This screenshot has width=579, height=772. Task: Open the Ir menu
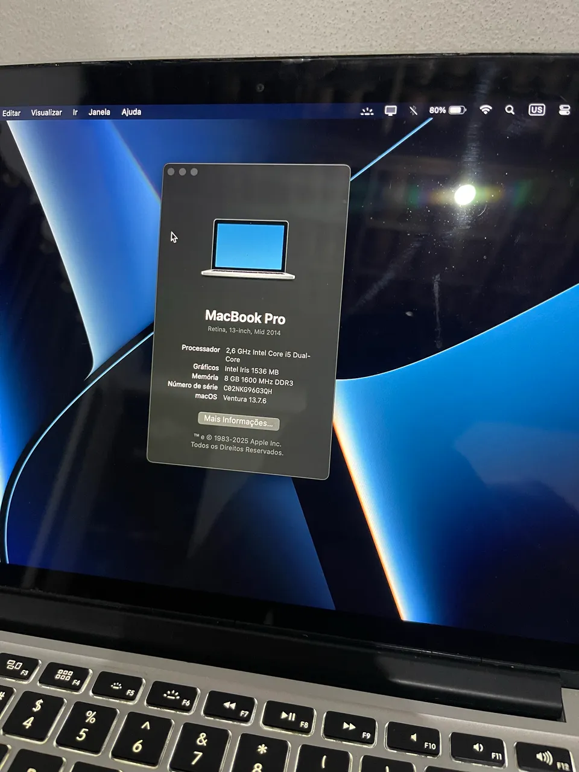click(75, 112)
